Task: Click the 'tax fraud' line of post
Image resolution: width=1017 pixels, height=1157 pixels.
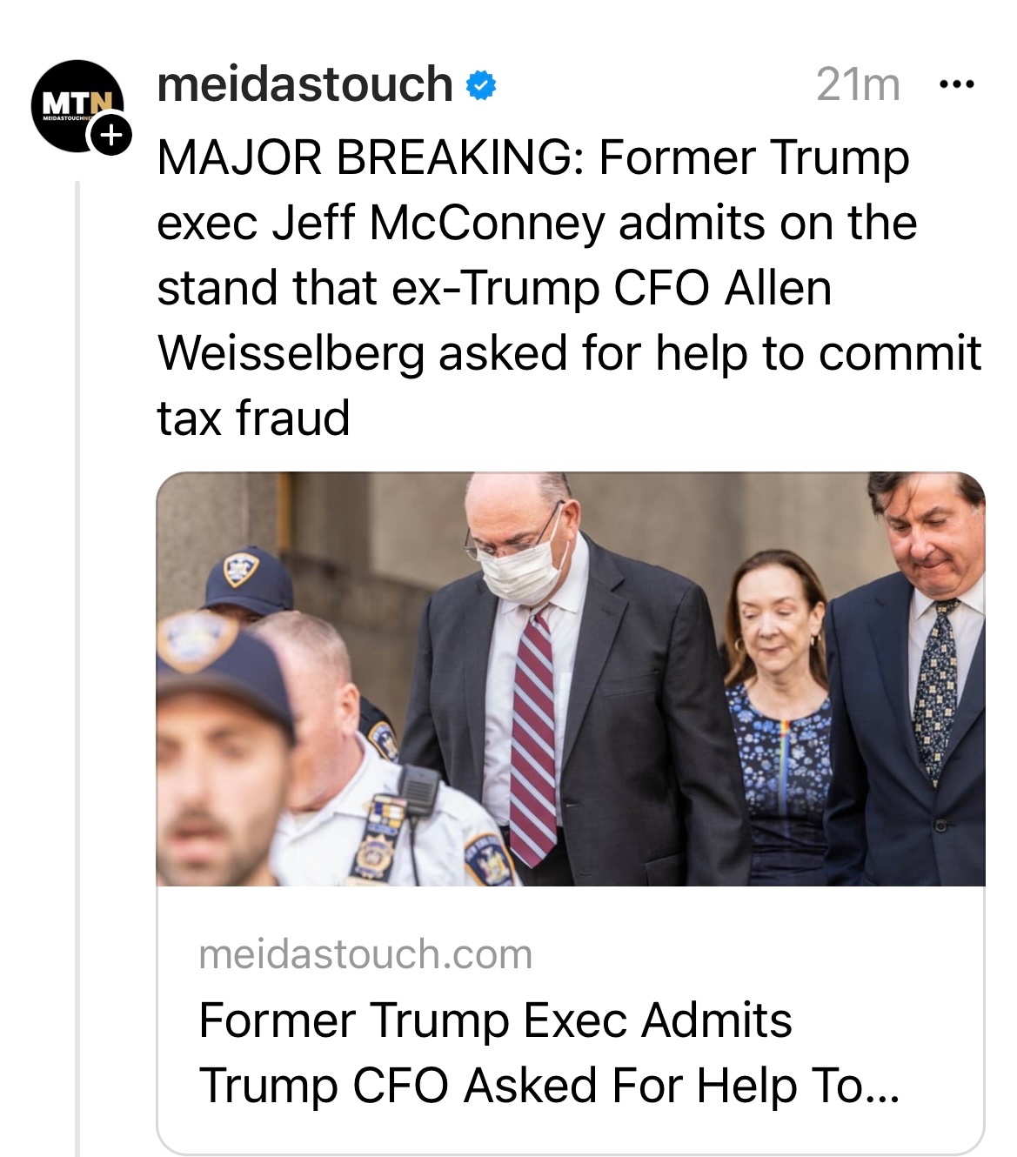Action: click(x=253, y=418)
